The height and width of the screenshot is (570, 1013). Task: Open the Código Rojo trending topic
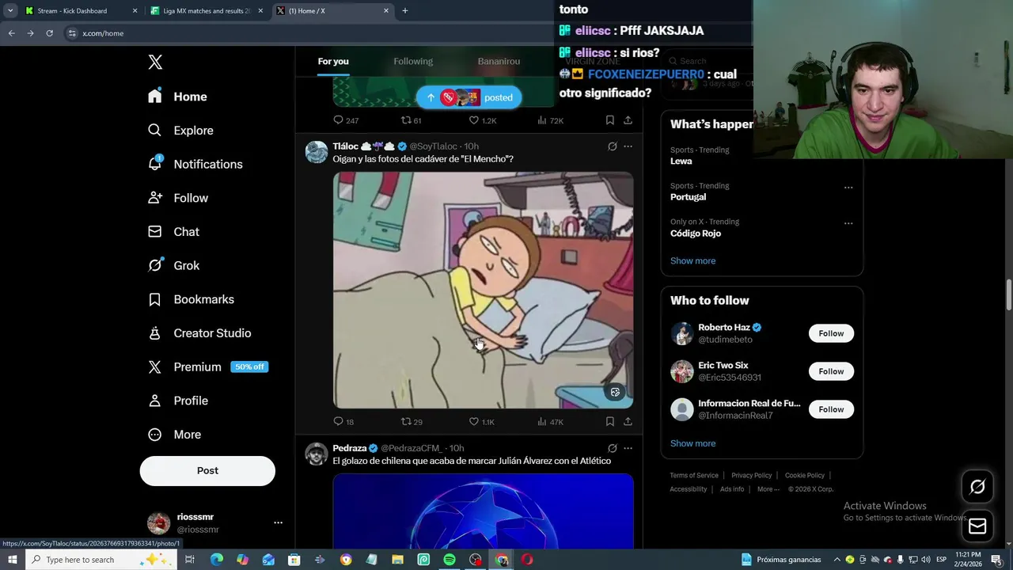point(696,233)
